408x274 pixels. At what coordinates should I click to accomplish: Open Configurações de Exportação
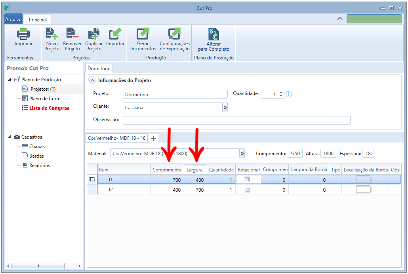tap(175, 39)
